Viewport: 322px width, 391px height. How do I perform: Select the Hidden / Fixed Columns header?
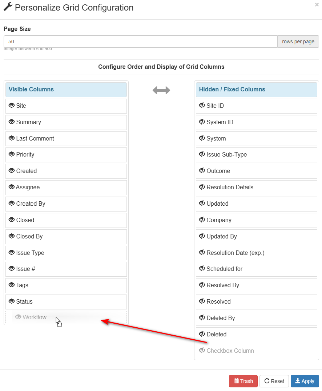[257, 90]
